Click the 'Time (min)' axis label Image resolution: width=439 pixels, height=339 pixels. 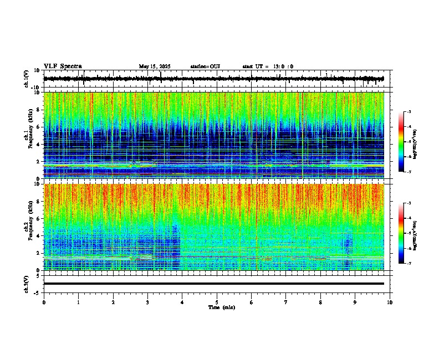(222, 307)
